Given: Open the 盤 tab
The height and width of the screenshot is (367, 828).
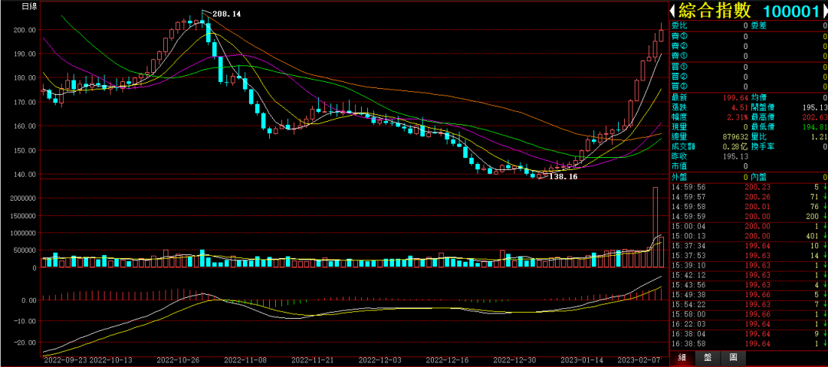Looking at the screenshot, I should 708,358.
